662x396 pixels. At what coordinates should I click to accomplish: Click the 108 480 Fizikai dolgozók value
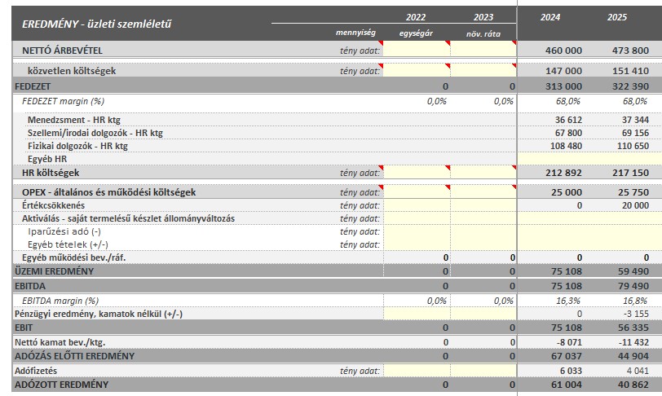pyautogui.click(x=566, y=146)
